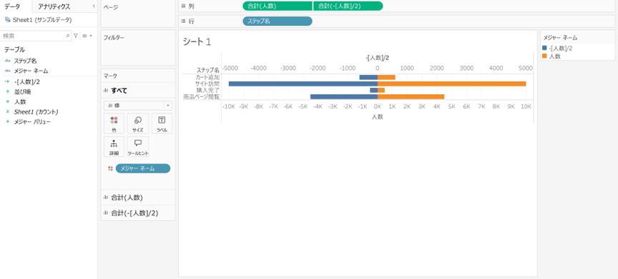Screen dimensions: 618x279
Task: Click the blue bar for サイト訪問
Action: click(303, 83)
